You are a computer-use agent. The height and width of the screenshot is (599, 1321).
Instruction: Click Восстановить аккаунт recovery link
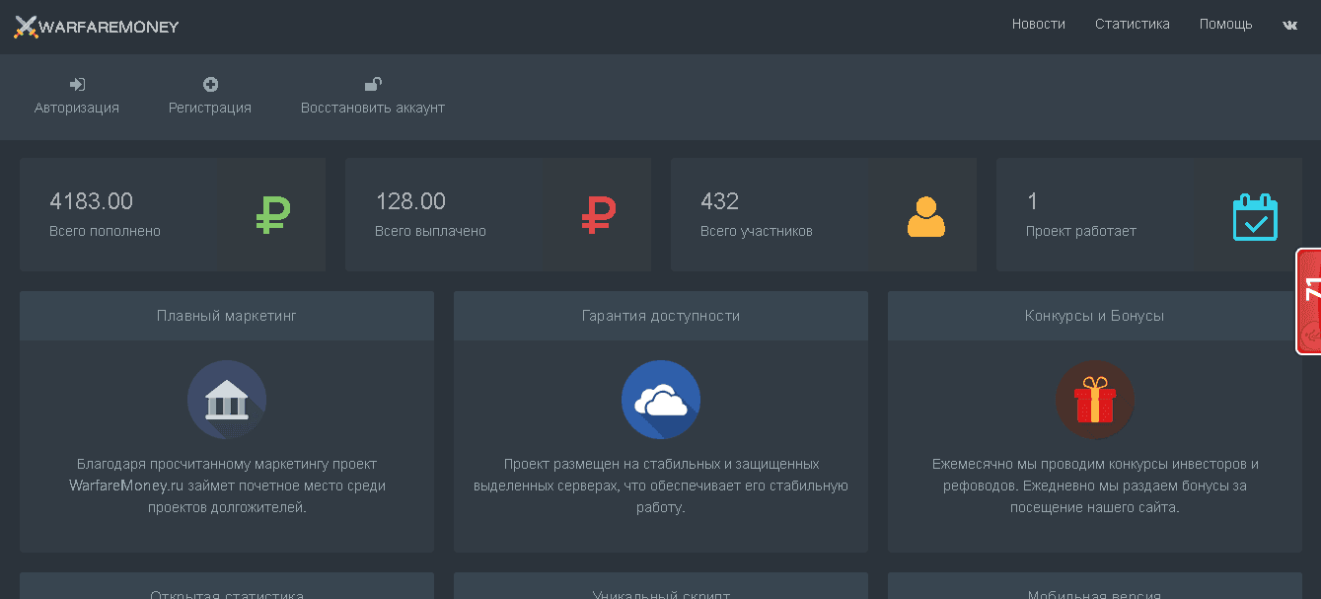[373, 97]
